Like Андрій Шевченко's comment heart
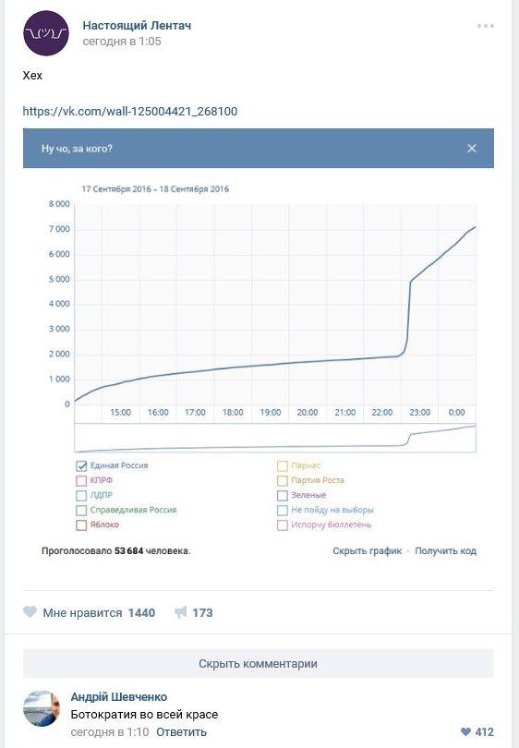Image resolution: width=519 pixels, height=748 pixels. [x=465, y=731]
